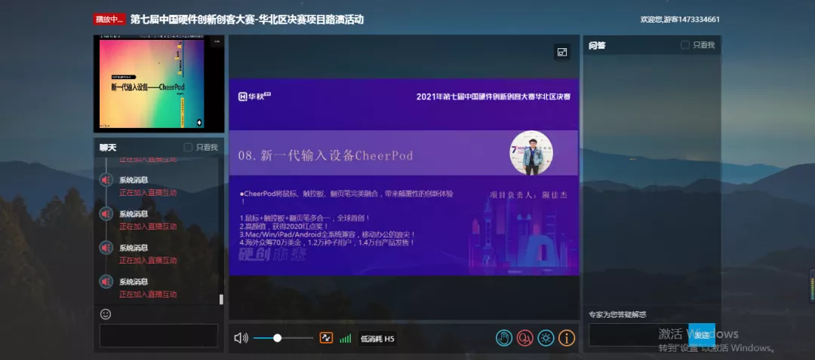Viewport: 815px width, 360px height.
Task: Click the fullscreen icon on the video player
Action: [x=562, y=52]
